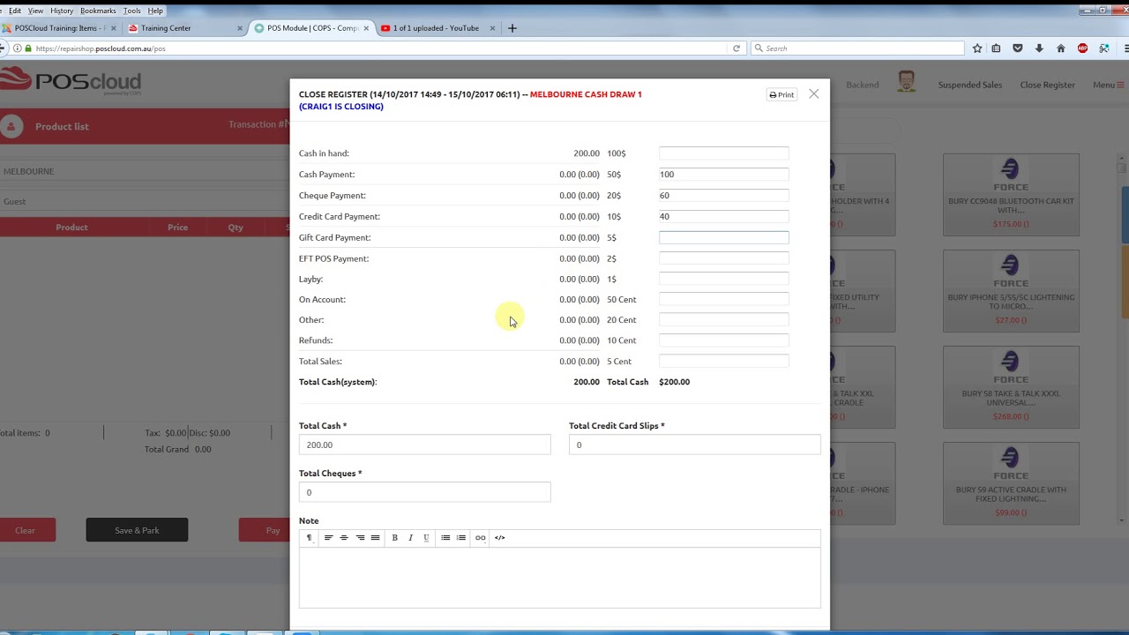Open the Tools menu
Image resolution: width=1129 pixels, height=635 pixels.
click(x=131, y=11)
